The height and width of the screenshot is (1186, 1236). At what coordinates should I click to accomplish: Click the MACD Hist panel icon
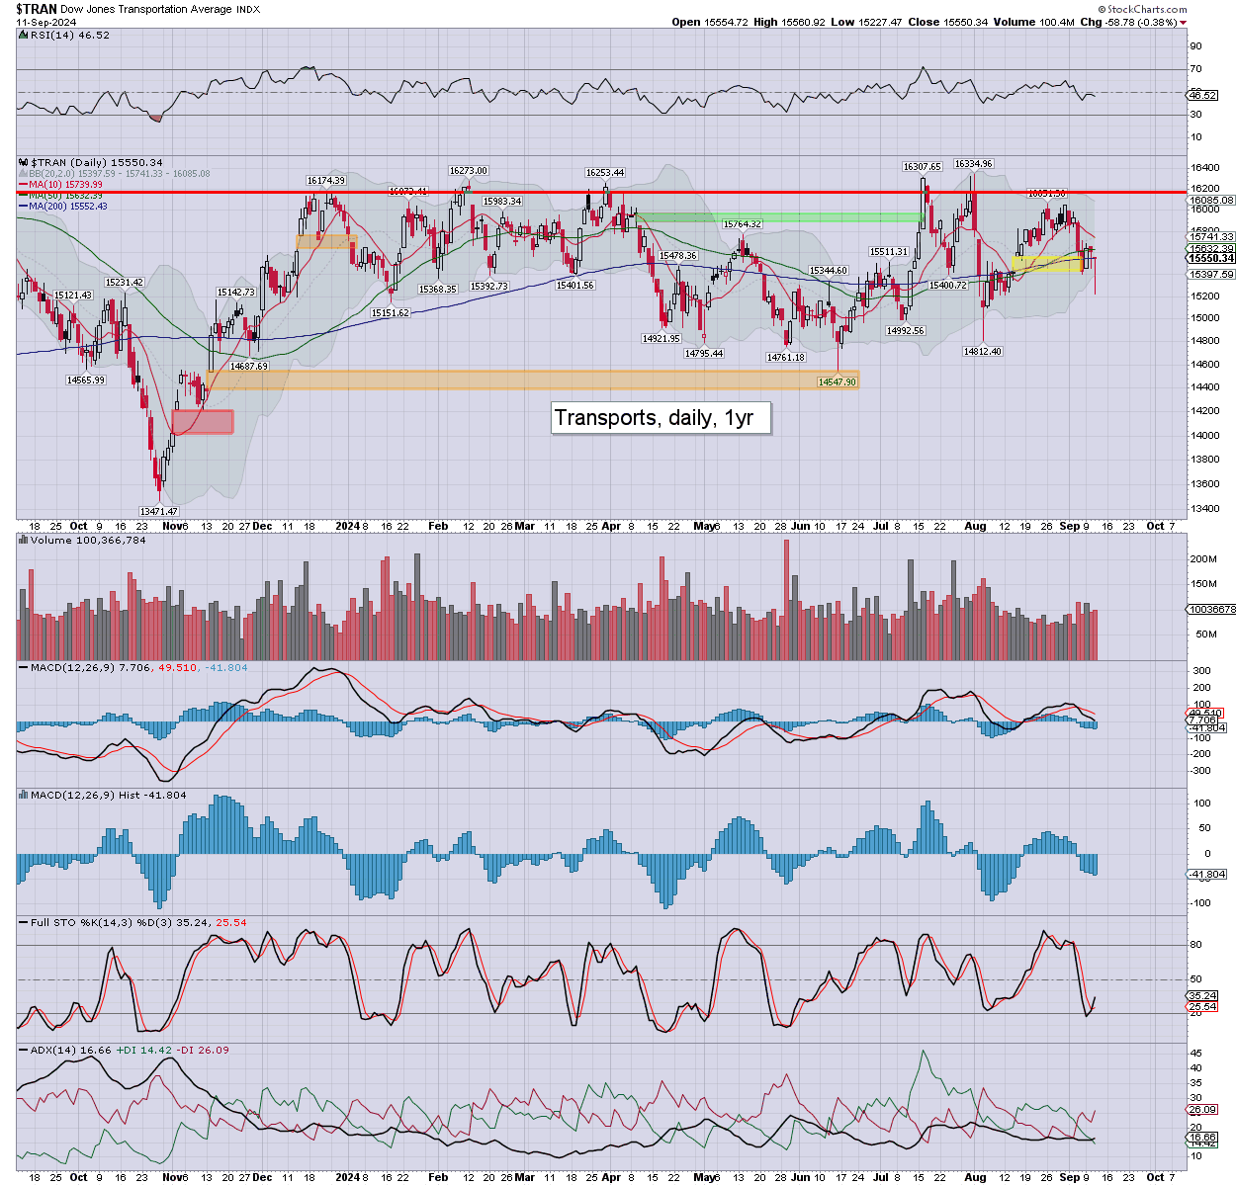(24, 796)
